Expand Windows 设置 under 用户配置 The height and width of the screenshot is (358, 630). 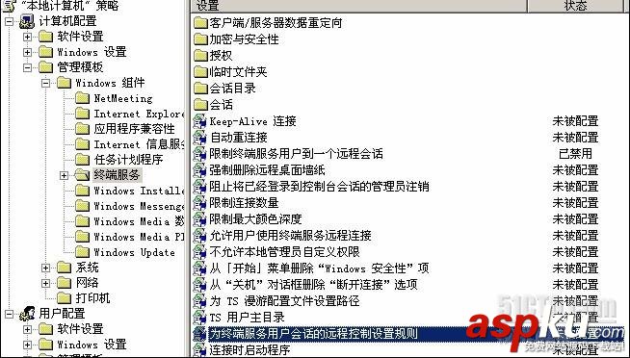[x=27, y=345]
